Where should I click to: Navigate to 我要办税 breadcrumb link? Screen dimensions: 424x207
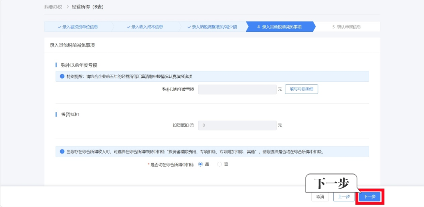click(x=53, y=7)
